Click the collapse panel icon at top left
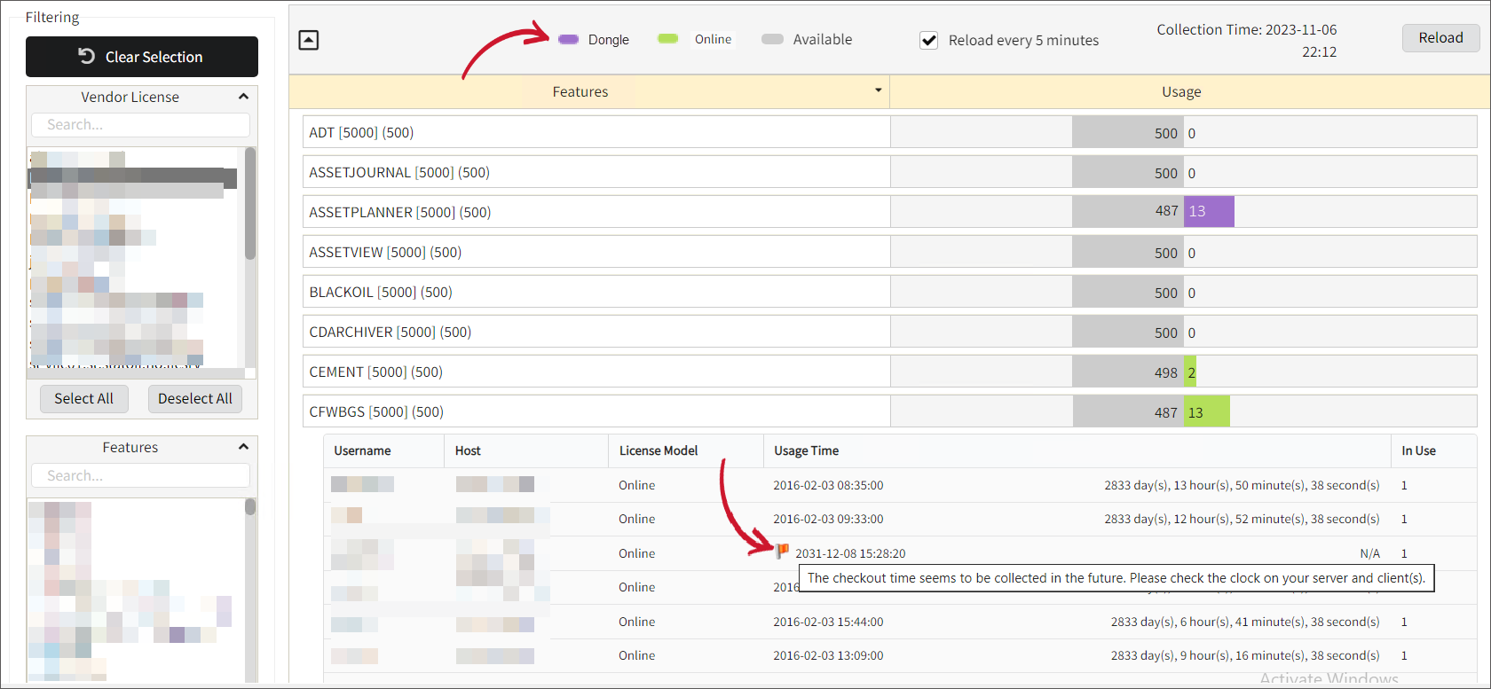The height and width of the screenshot is (689, 1491). [x=309, y=40]
